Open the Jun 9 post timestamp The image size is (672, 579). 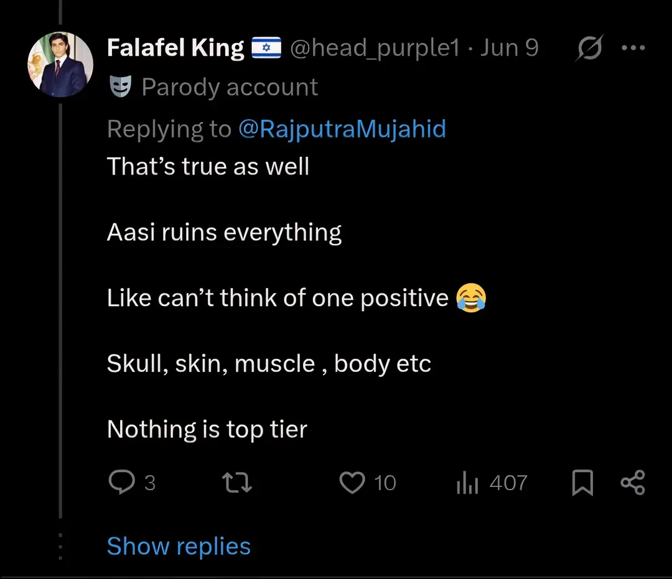tap(510, 48)
